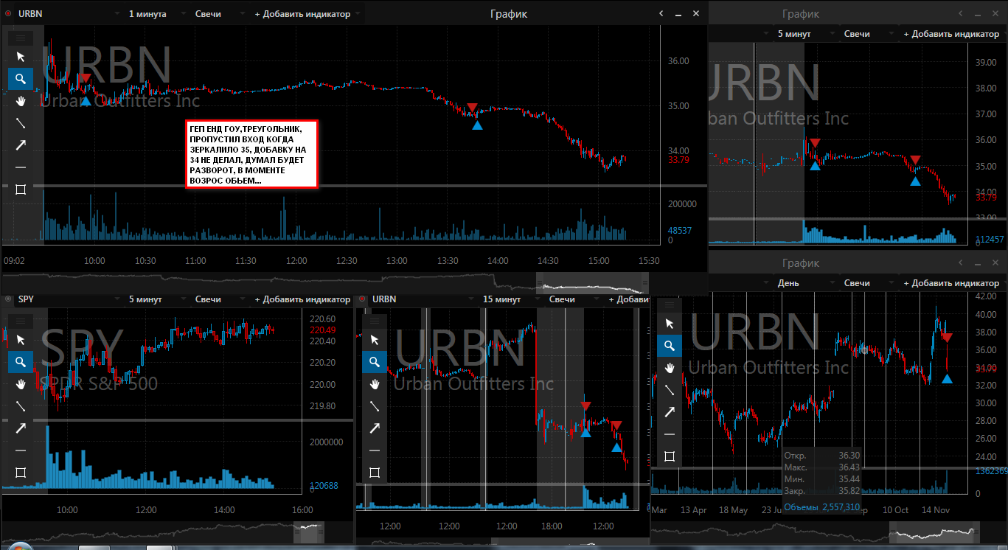Viewport: 1008px width, 550px height.
Task: Open the SPY ticker dropdown
Action: click(x=70, y=299)
